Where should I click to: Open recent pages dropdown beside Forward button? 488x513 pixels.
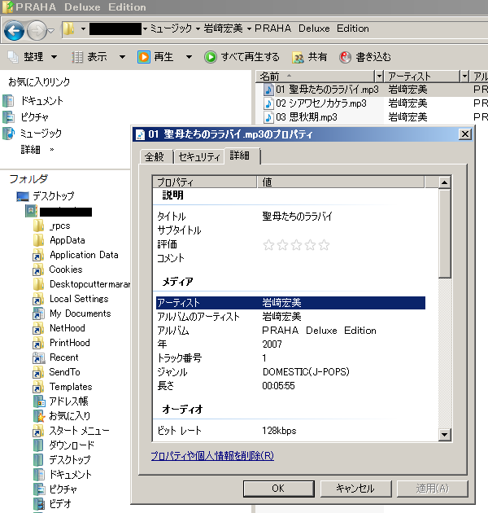click(51, 31)
